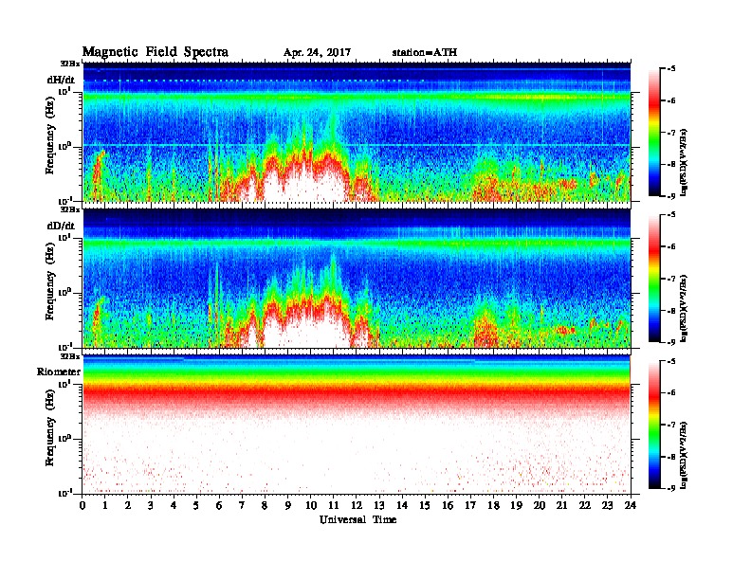Image resolution: width=751 pixels, height=580 pixels.
Task: Click the dD/dt panel color bar
Action: click(654, 278)
